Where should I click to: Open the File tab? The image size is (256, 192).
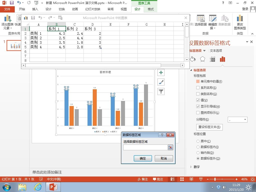(x=7, y=9)
